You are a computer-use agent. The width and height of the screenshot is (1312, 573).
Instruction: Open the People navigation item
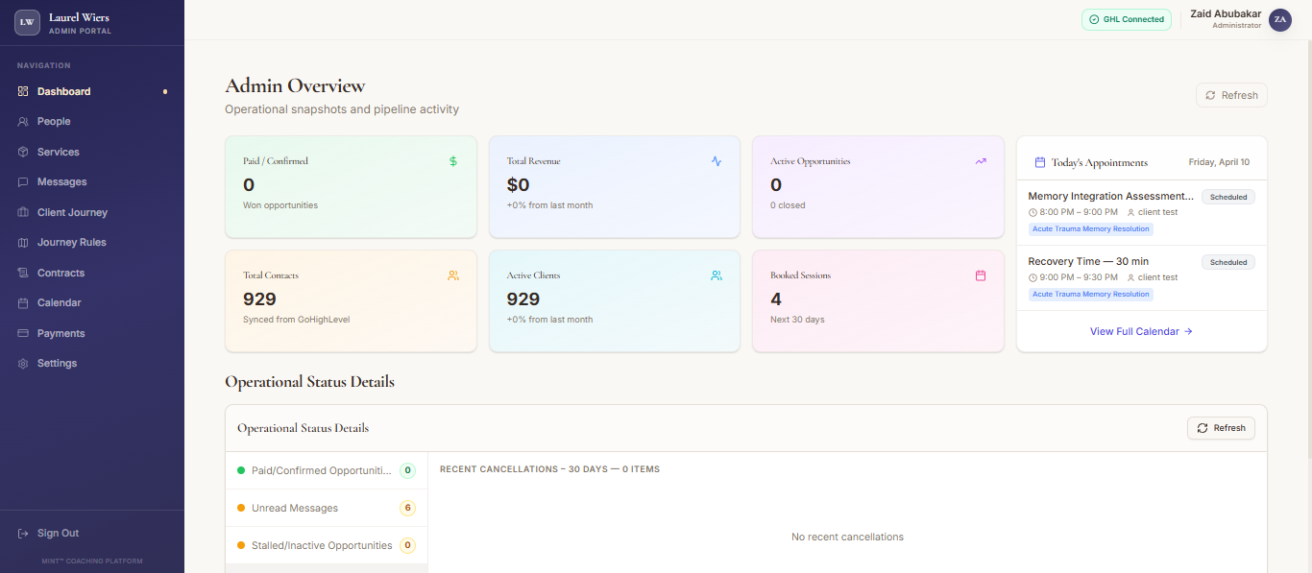[x=54, y=122]
